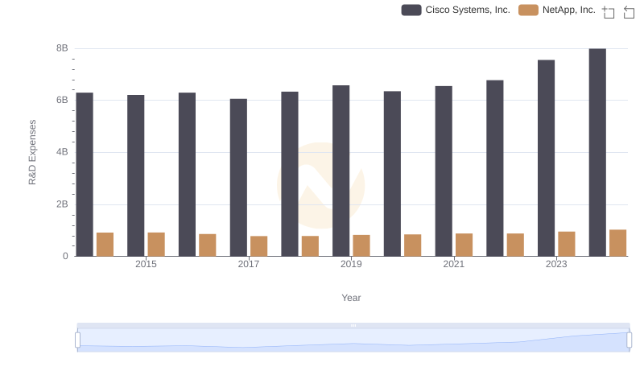This screenshot has width=644, height=371.
Task: Click the NetApp bar for 2021
Action: tap(464, 245)
